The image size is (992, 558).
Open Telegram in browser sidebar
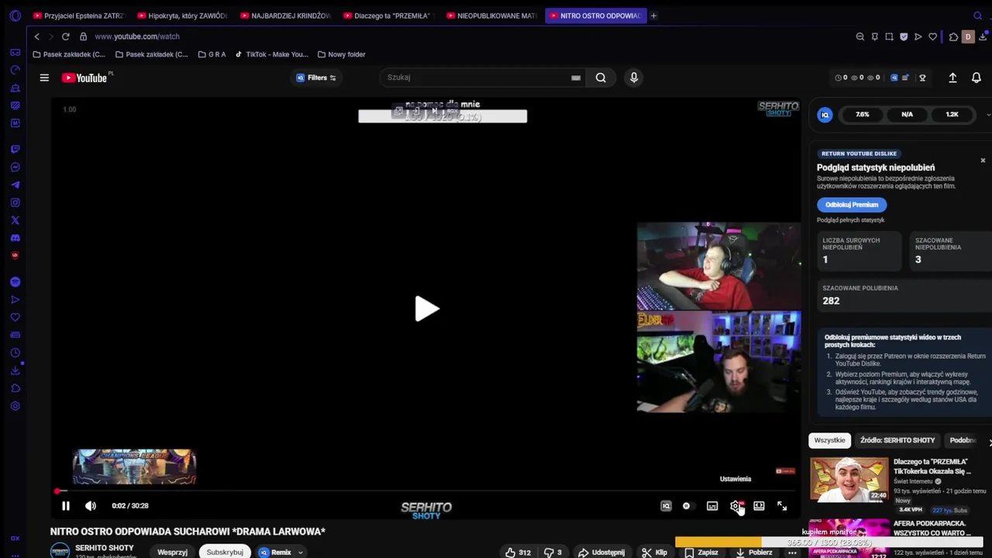coord(15,184)
